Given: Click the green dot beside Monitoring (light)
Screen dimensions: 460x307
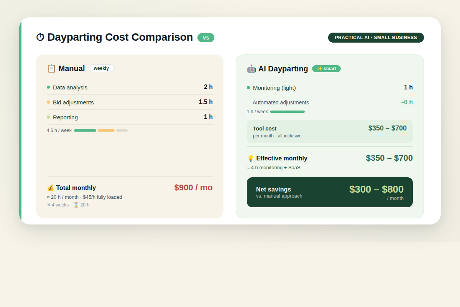Looking at the screenshot, I should coord(248,87).
